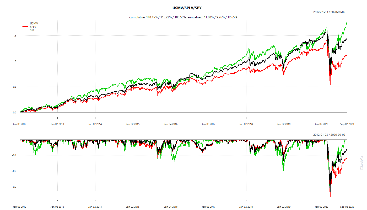
Task: Click Jan 04 2016 on drawdown chart axis
Action: (171, 207)
